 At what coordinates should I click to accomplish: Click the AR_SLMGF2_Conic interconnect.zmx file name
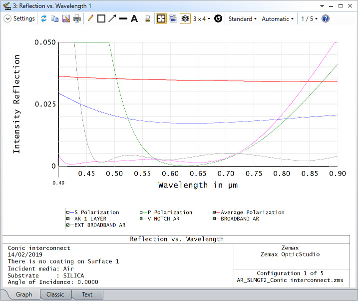point(290,280)
